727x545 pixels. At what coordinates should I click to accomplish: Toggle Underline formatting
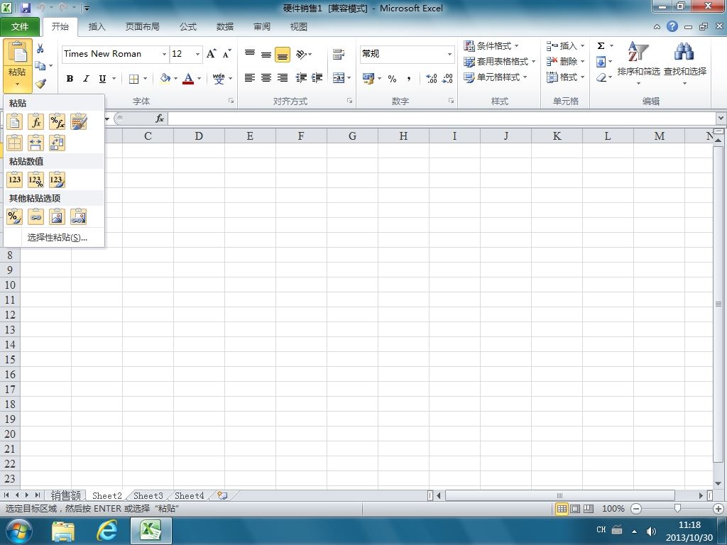pyautogui.click(x=102, y=78)
